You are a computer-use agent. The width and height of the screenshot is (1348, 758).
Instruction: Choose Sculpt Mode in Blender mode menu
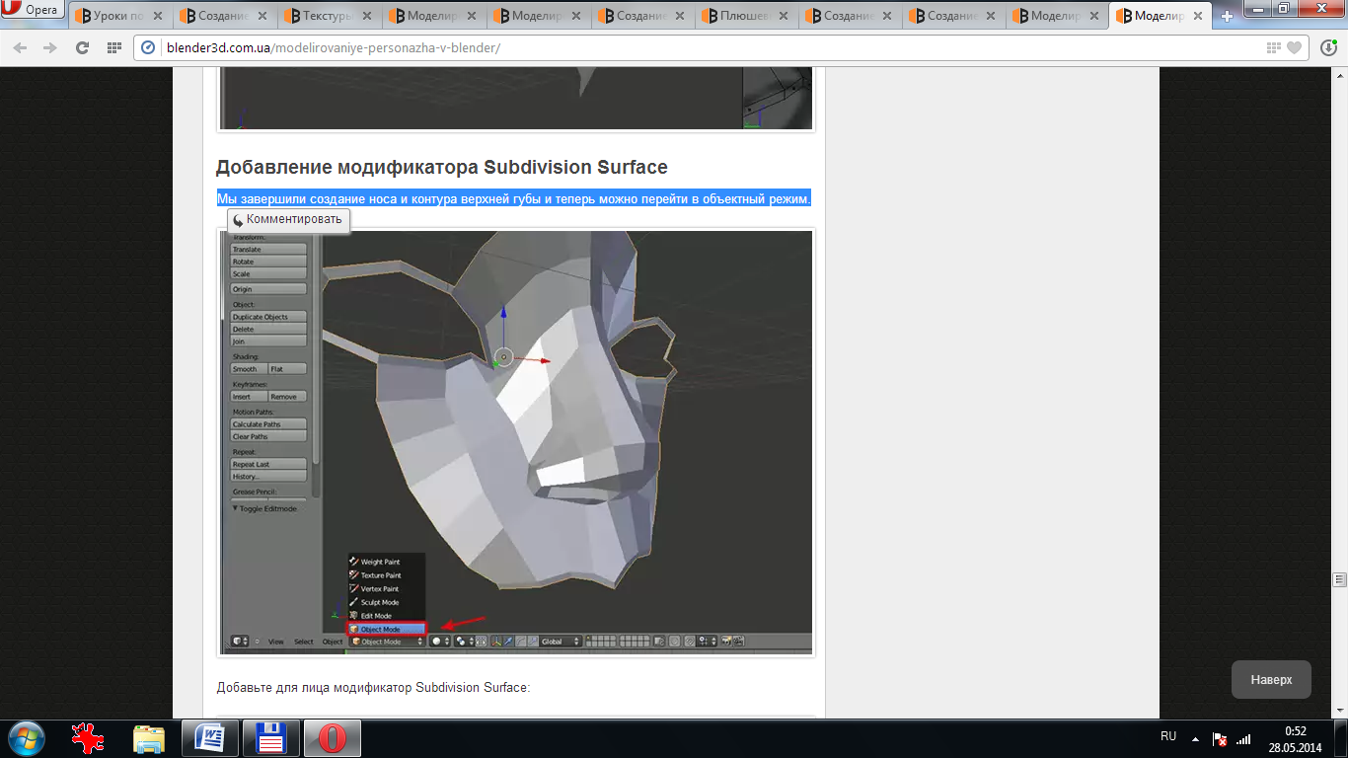coord(386,602)
